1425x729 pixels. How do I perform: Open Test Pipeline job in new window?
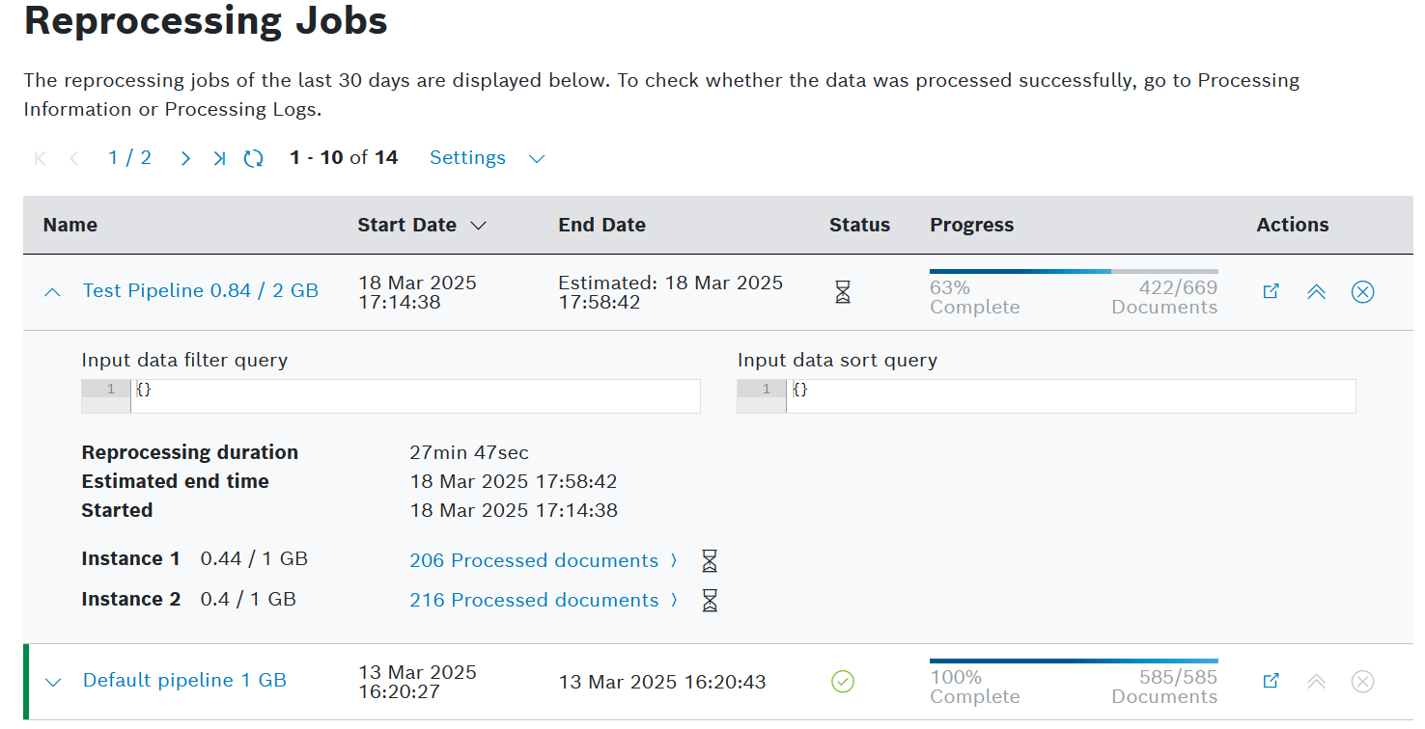click(x=1271, y=291)
